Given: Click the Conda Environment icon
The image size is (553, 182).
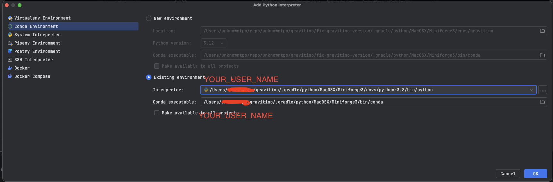Looking at the screenshot, I should click(x=10, y=26).
